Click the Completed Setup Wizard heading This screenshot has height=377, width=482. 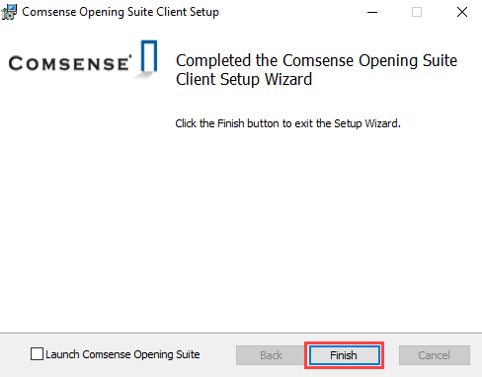click(x=316, y=70)
